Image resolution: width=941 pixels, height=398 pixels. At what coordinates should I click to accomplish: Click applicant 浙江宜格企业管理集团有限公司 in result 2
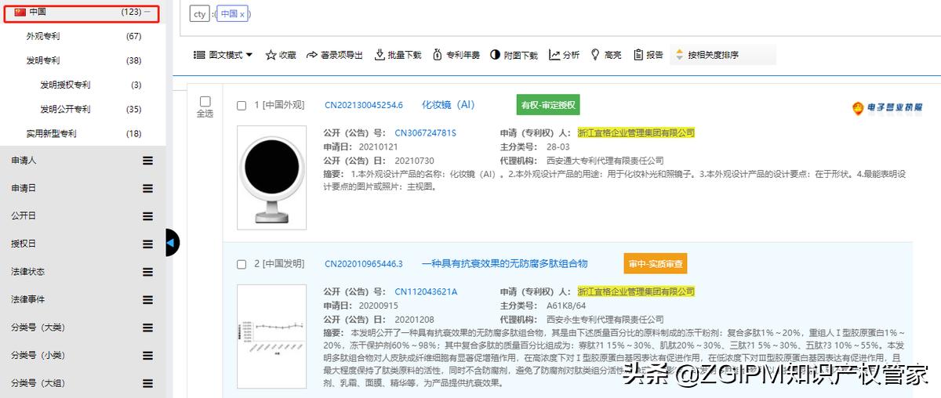pos(636,291)
